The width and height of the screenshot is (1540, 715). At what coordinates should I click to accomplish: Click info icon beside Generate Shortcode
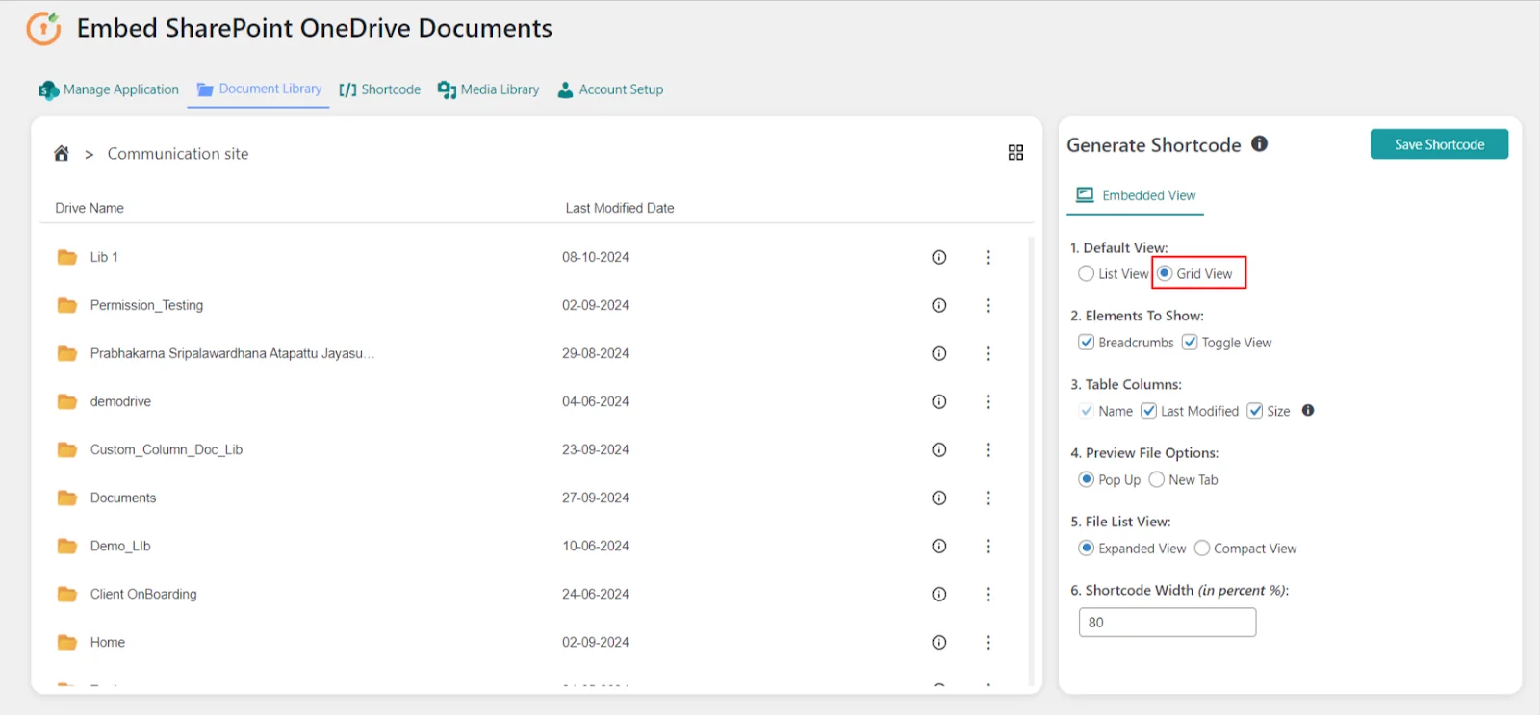1259,143
